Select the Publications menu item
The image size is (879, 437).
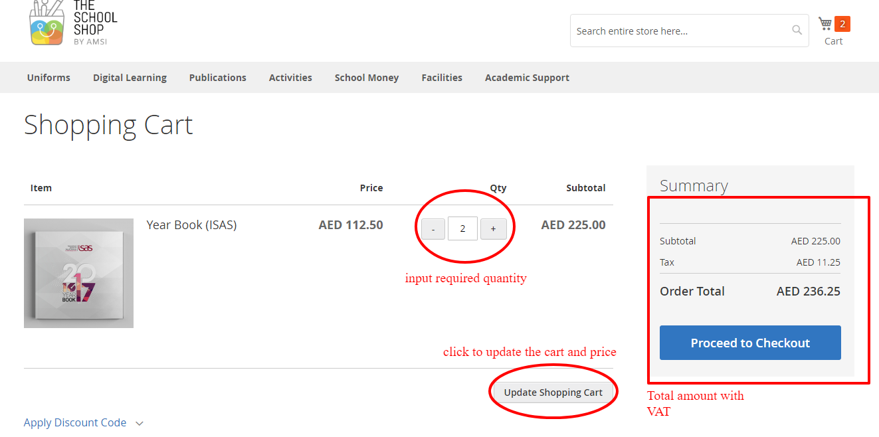217,77
